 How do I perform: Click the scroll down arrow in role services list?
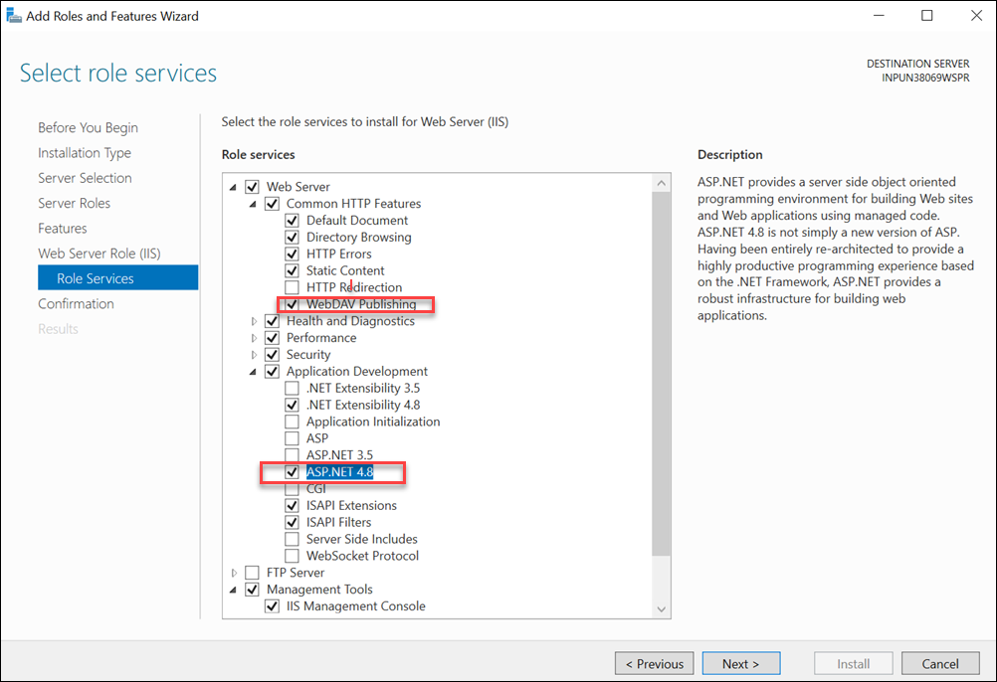click(x=661, y=608)
